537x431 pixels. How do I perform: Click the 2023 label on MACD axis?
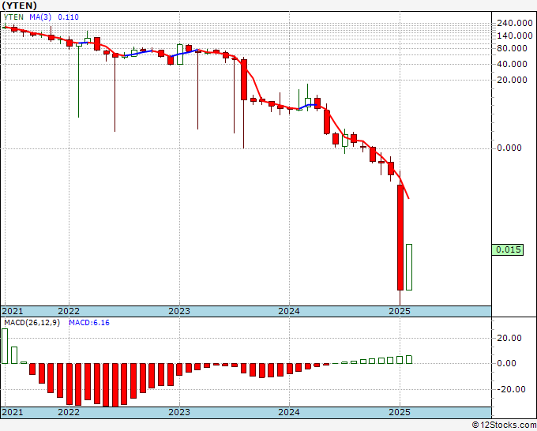[x=179, y=412]
